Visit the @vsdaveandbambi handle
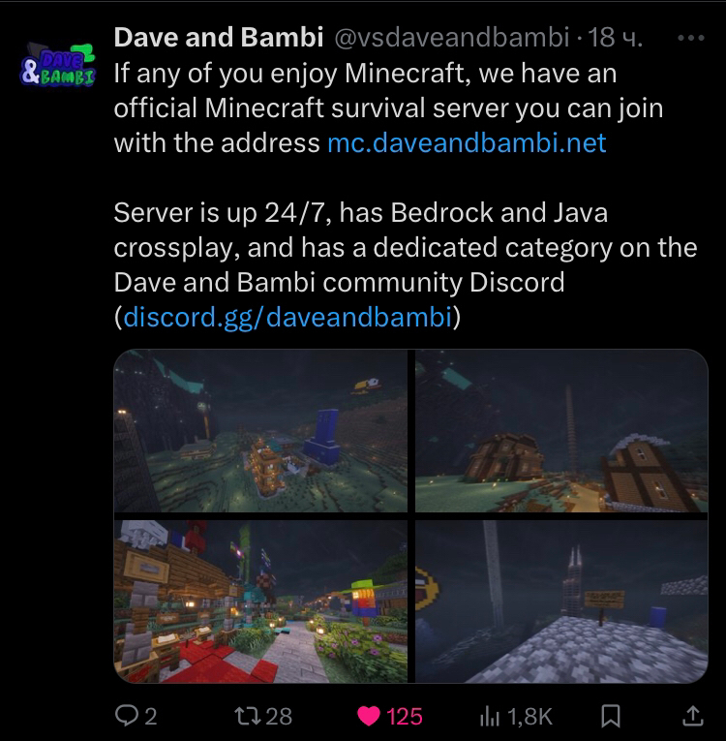This screenshot has height=741, width=726. click(451, 38)
